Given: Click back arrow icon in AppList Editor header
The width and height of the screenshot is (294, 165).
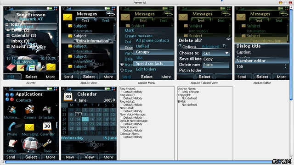Looking at the screenshot, I should click(284, 14).
